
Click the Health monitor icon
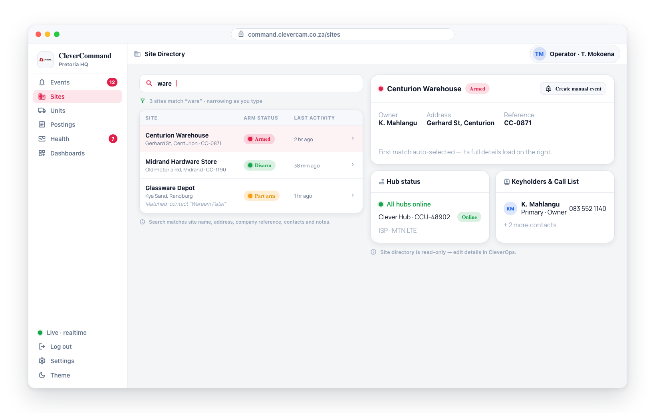coord(42,139)
